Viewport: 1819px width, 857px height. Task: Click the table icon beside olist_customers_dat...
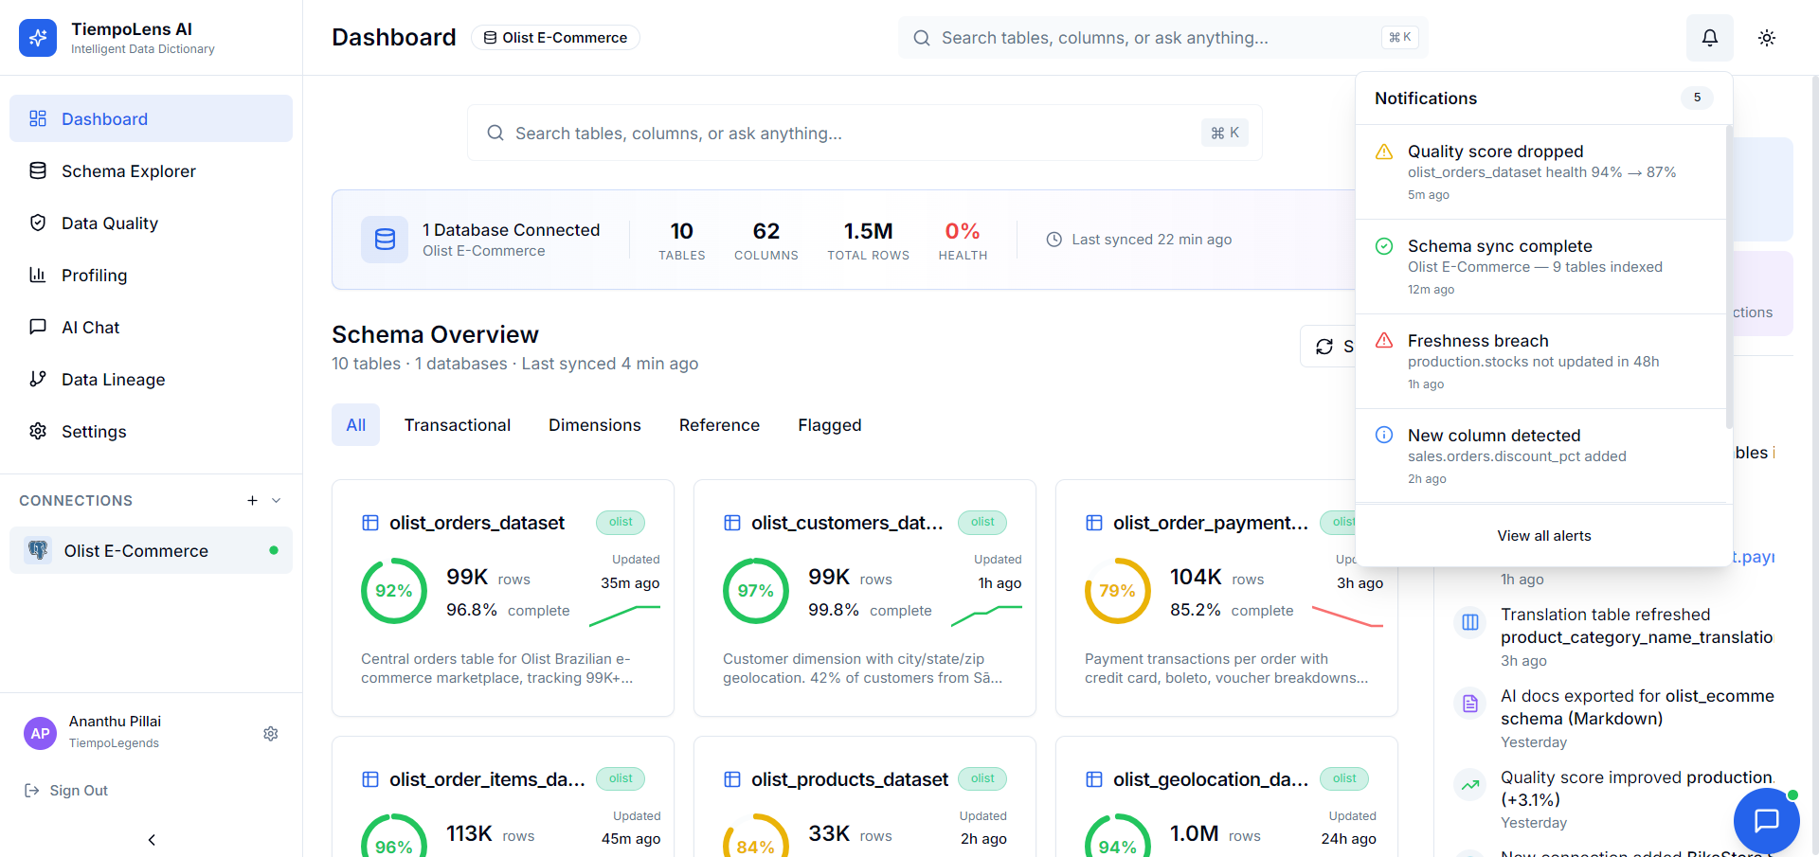[x=732, y=523]
